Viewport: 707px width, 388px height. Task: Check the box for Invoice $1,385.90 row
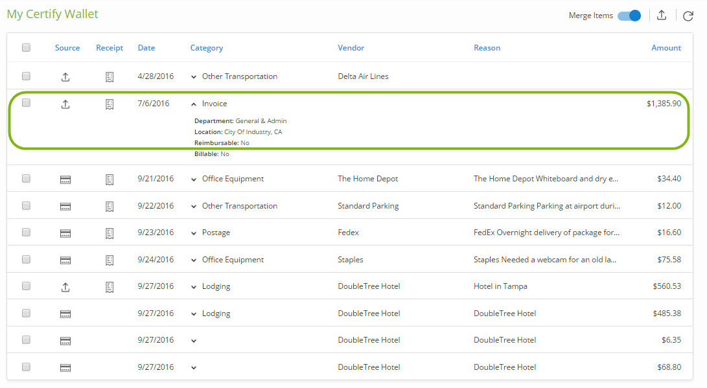(x=26, y=103)
